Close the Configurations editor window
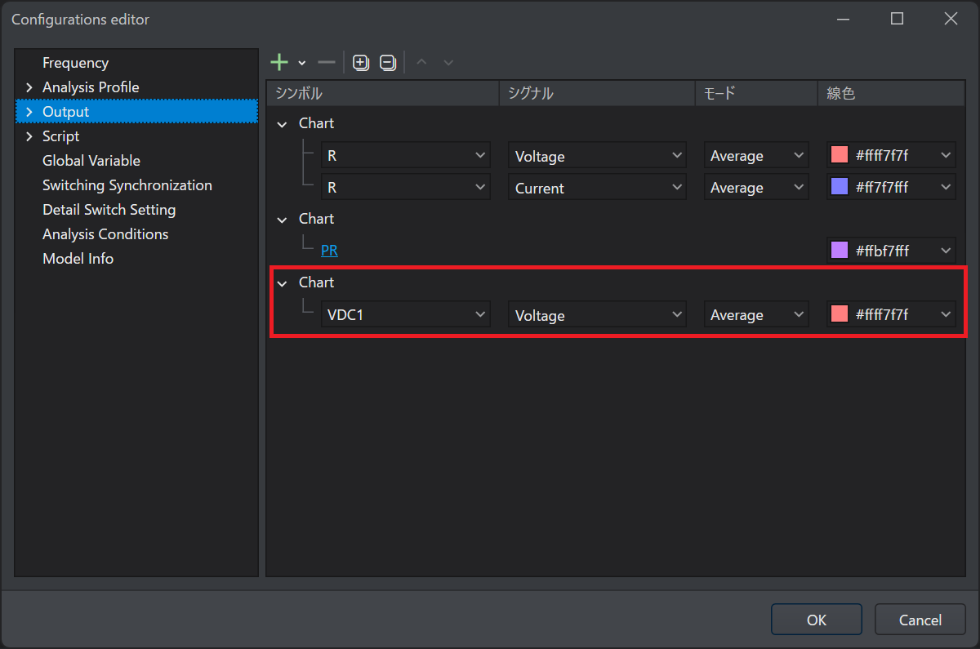Image resolution: width=980 pixels, height=649 pixels. click(x=951, y=19)
